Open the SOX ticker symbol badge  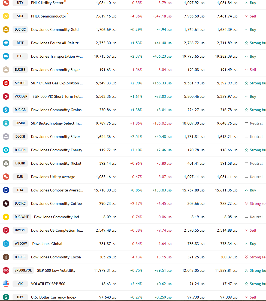point(20,16)
